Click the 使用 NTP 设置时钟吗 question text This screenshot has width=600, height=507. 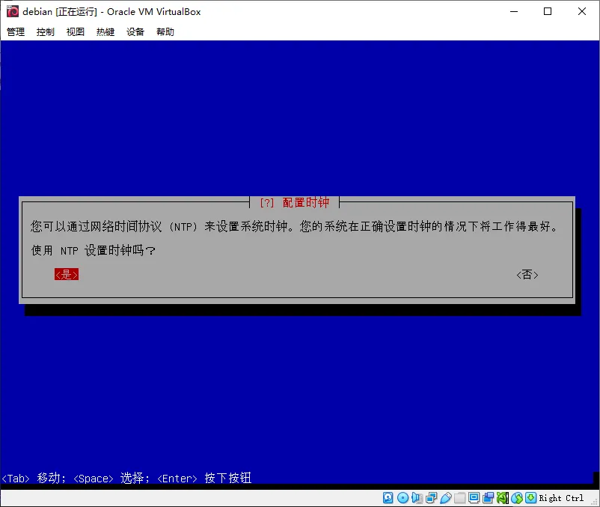93,250
